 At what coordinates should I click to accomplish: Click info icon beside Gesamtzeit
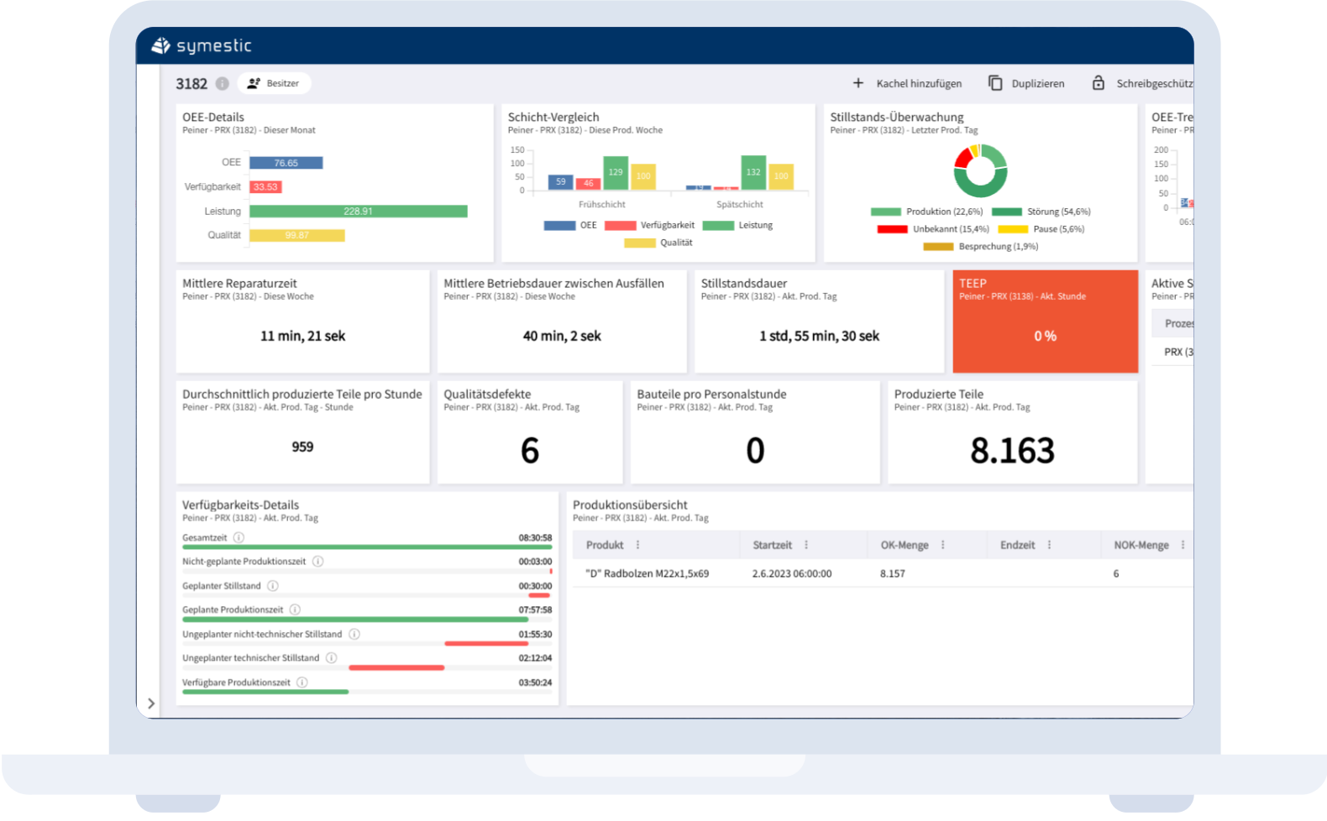(x=239, y=538)
